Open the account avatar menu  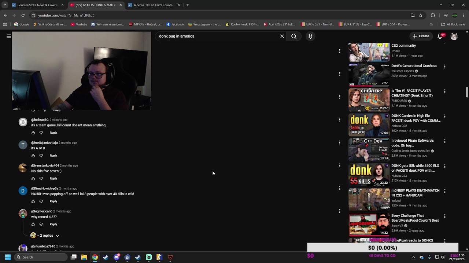[454, 36]
